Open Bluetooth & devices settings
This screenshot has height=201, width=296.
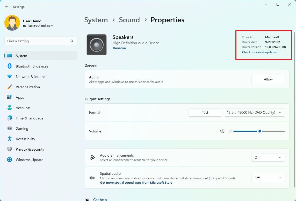32,66
